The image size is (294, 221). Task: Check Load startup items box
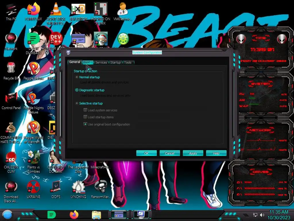click(85, 117)
